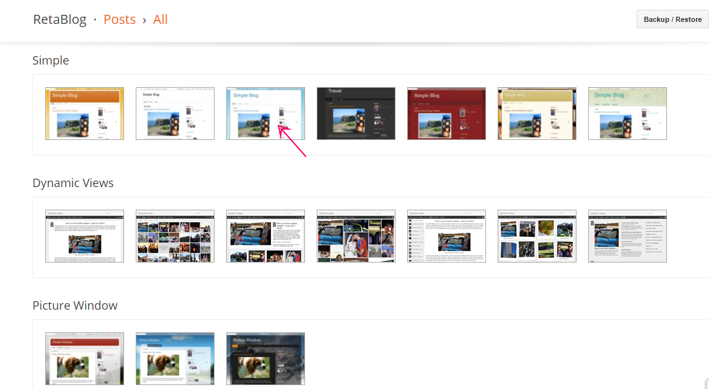Choose the Dynamic Views magazine layout template
Screen dimensions: 709x389
tap(266, 236)
